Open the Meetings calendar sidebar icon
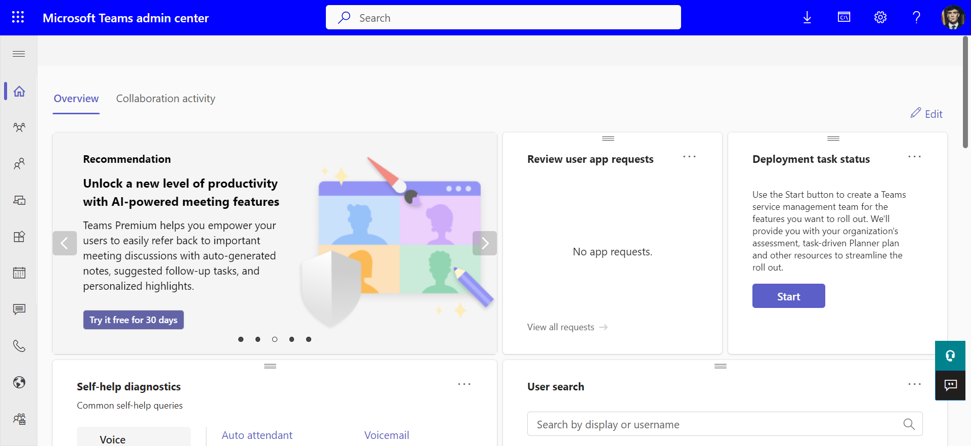 click(x=19, y=273)
